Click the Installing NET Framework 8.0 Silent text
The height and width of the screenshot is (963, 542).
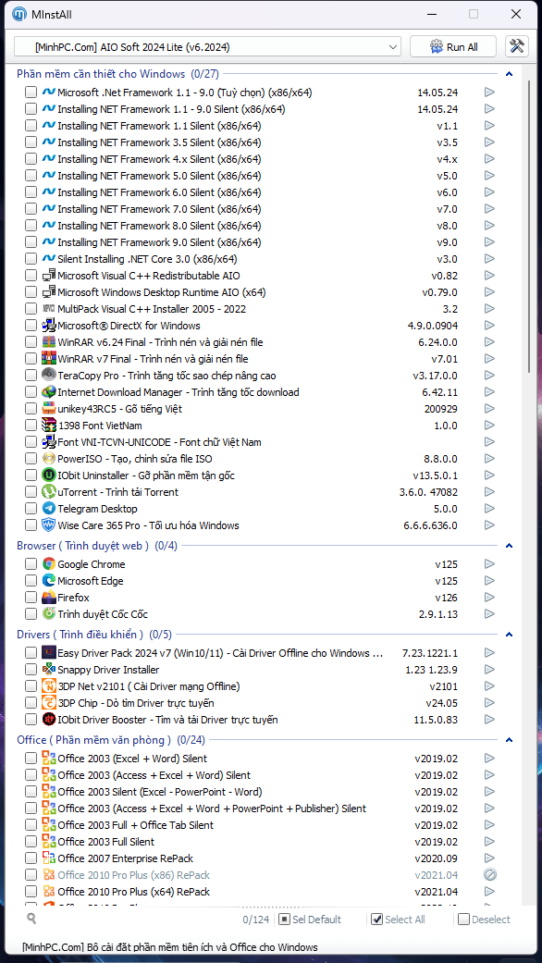pyautogui.click(x=159, y=226)
